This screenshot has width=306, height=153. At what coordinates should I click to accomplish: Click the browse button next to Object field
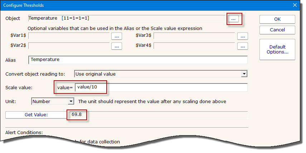click(234, 19)
